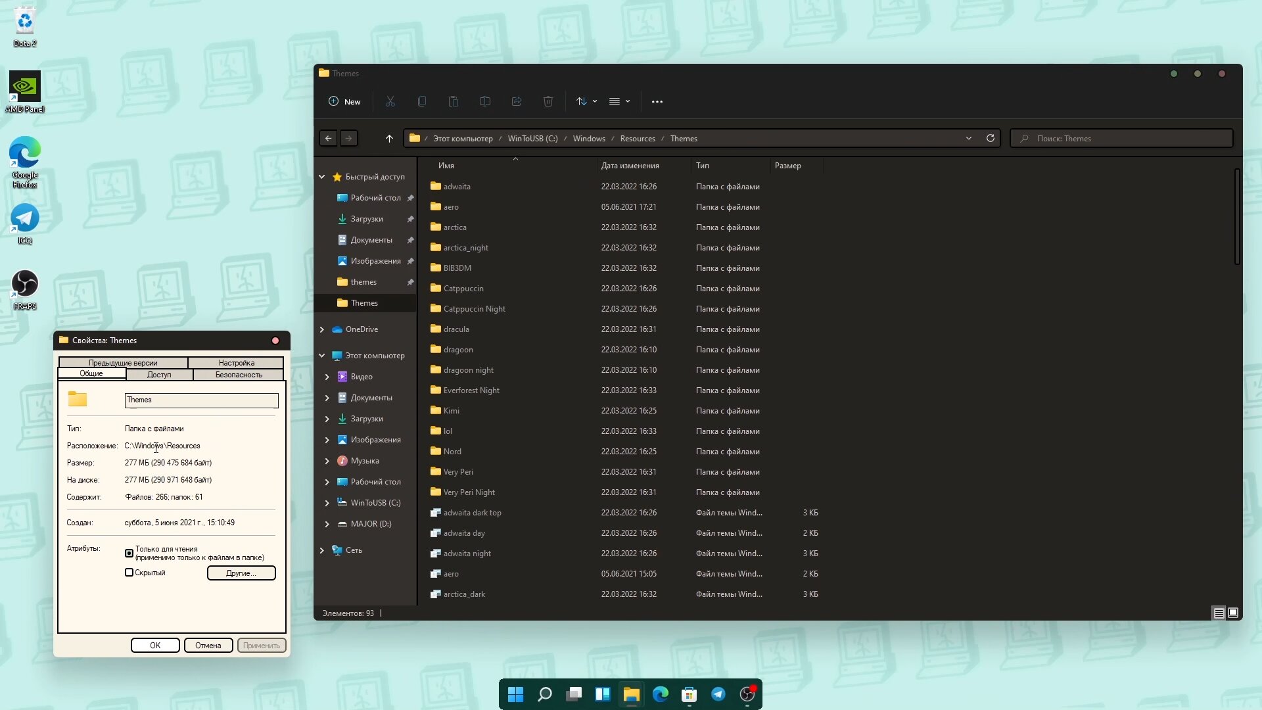Go back with the left arrow button
Viewport: 1262px width, 710px height.
[329, 138]
